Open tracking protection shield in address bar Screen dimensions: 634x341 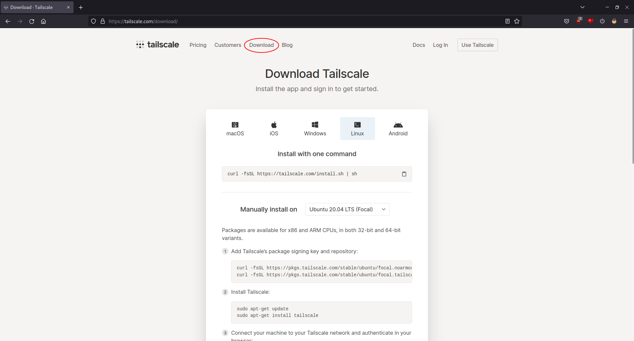coord(93,21)
